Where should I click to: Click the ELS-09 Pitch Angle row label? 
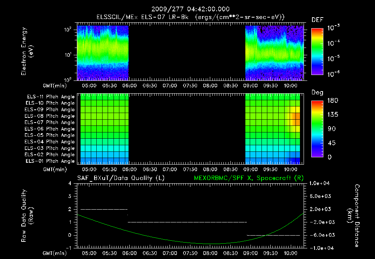click(x=50, y=110)
